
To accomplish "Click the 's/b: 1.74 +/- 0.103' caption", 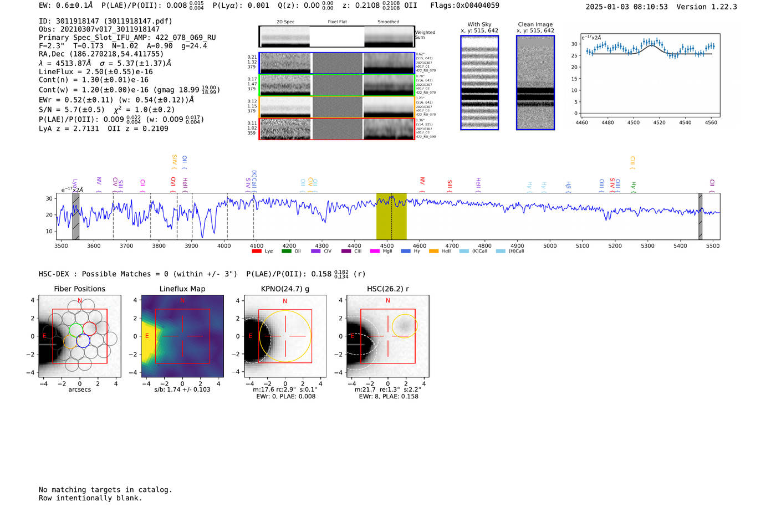I will [x=182, y=389].
